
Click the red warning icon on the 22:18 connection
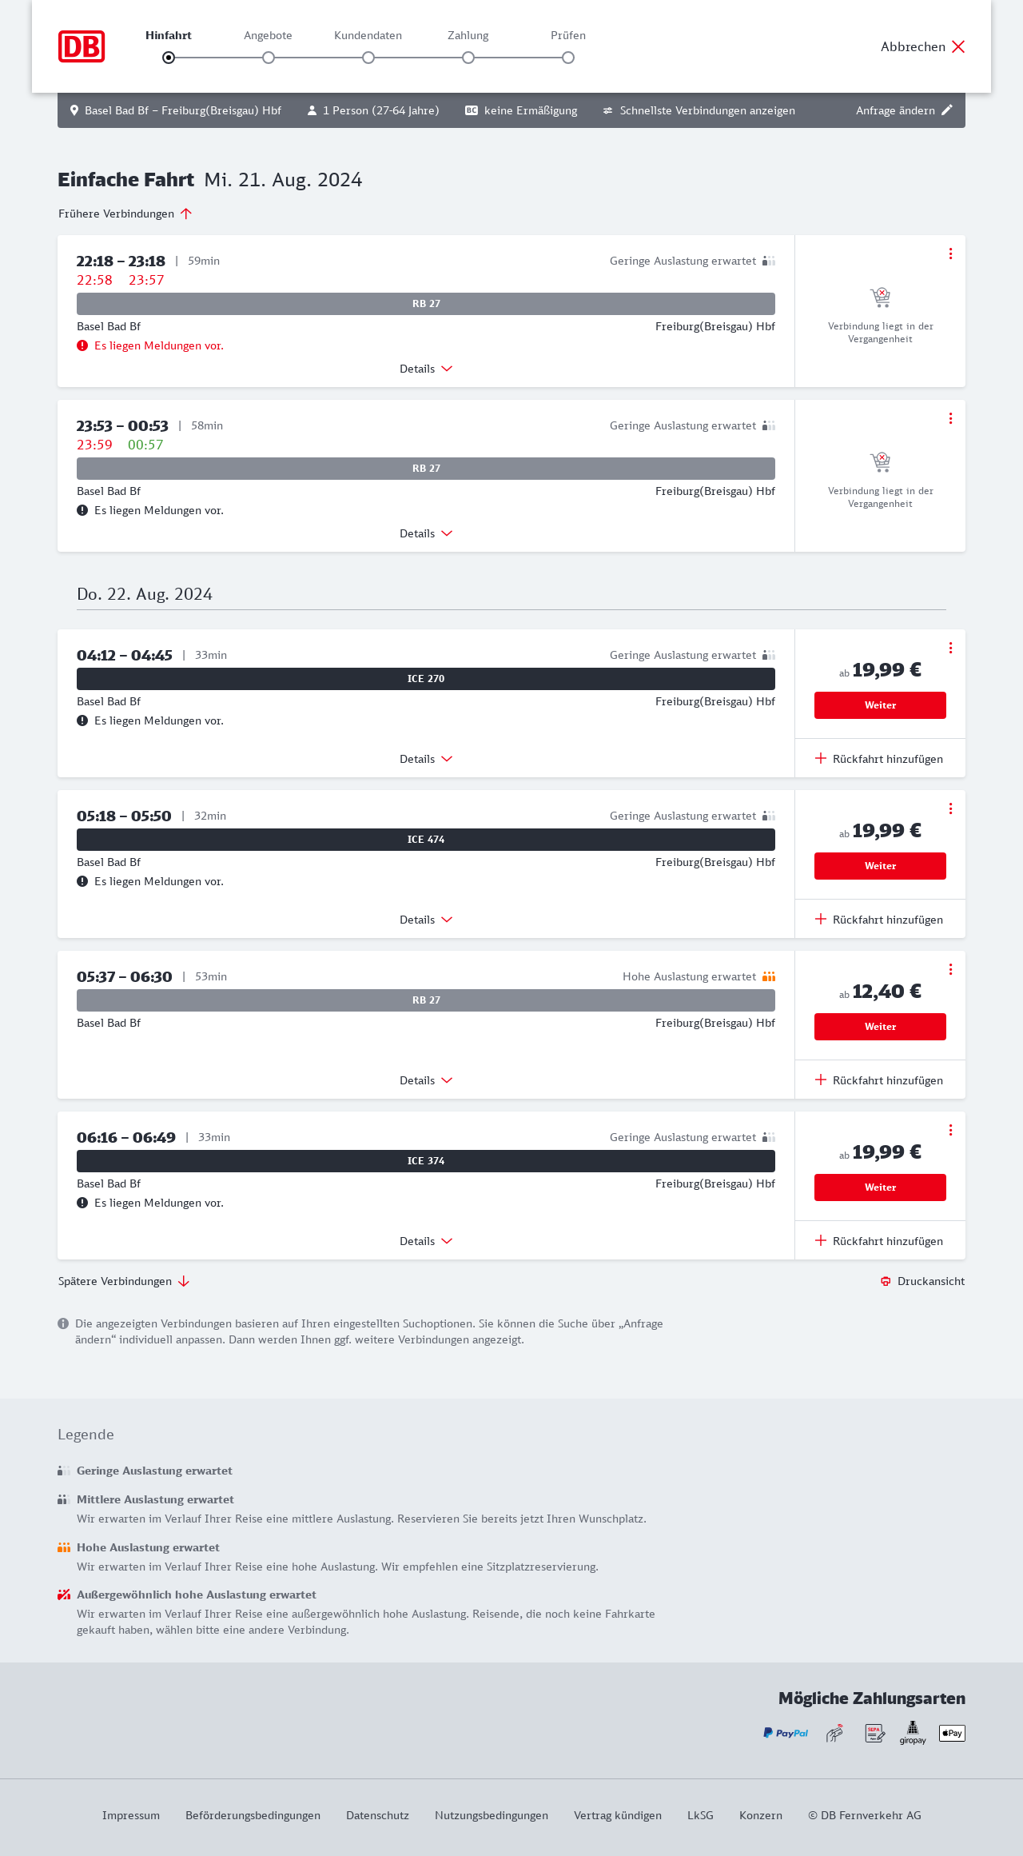pos(82,345)
